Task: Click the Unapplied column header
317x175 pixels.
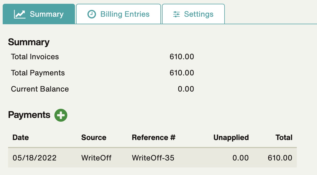Action: coord(231,138)
